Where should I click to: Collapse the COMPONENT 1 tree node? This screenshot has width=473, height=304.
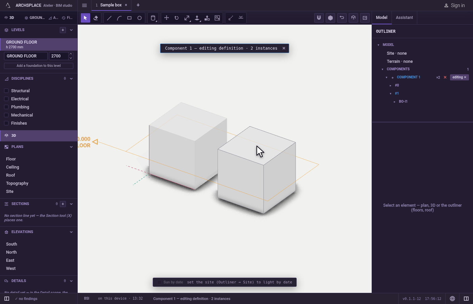(x=387, y=77)
